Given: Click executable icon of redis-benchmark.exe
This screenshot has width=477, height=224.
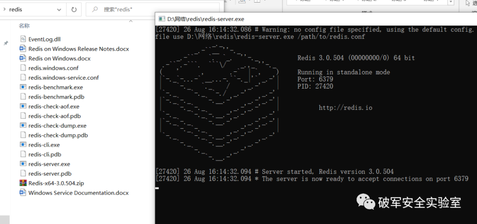Looking at the screenshot, I should click(x=23, y=87).
